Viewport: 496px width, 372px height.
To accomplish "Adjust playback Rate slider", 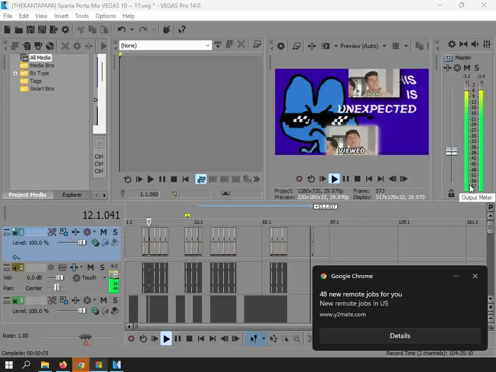I will 85,337.
